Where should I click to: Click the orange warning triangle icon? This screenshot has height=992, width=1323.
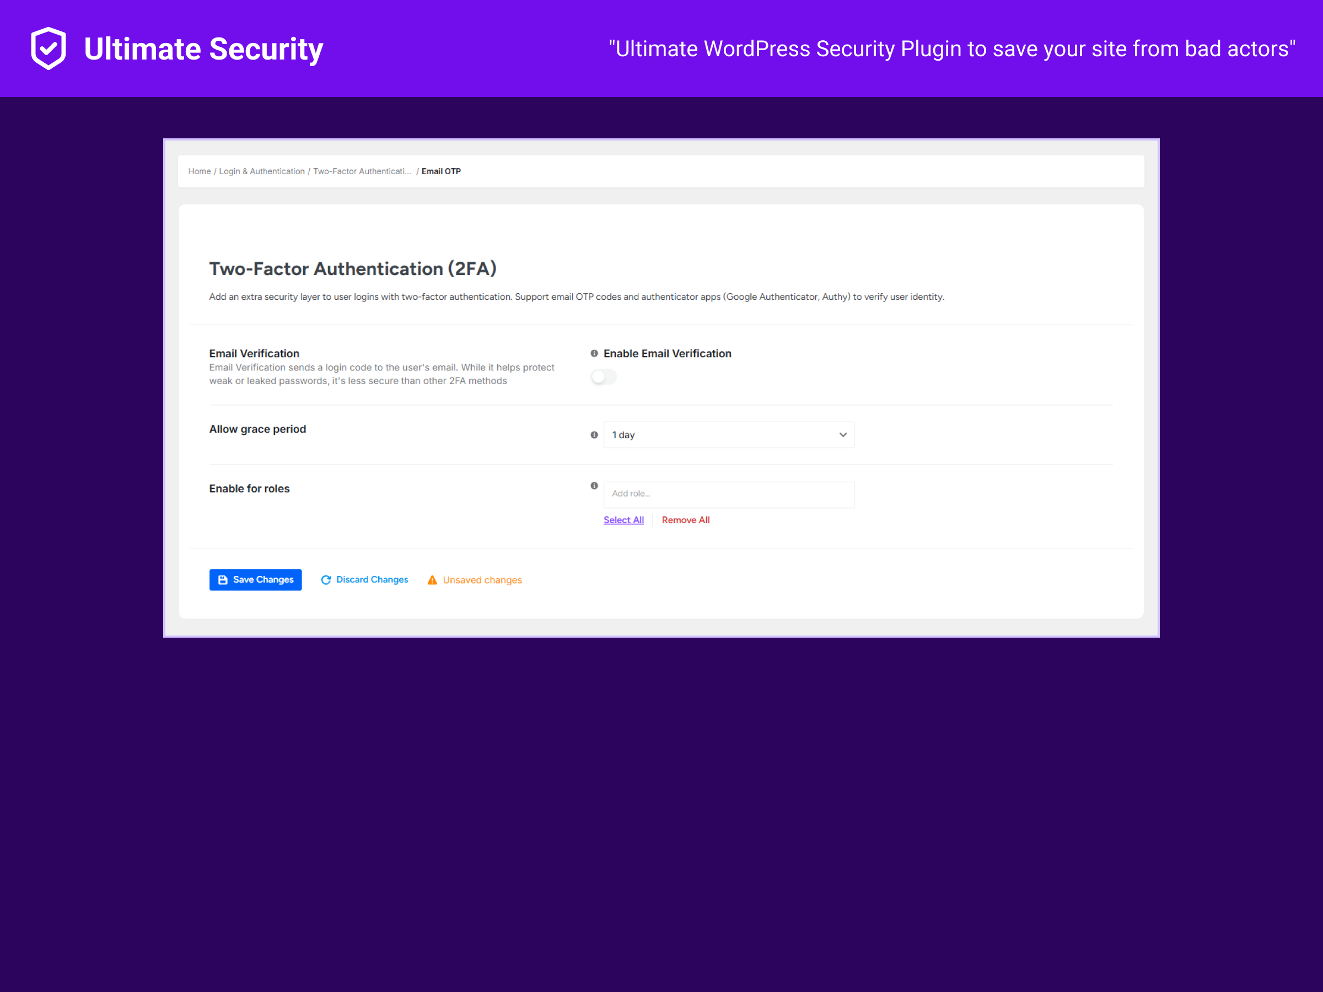tap(432, 579)
